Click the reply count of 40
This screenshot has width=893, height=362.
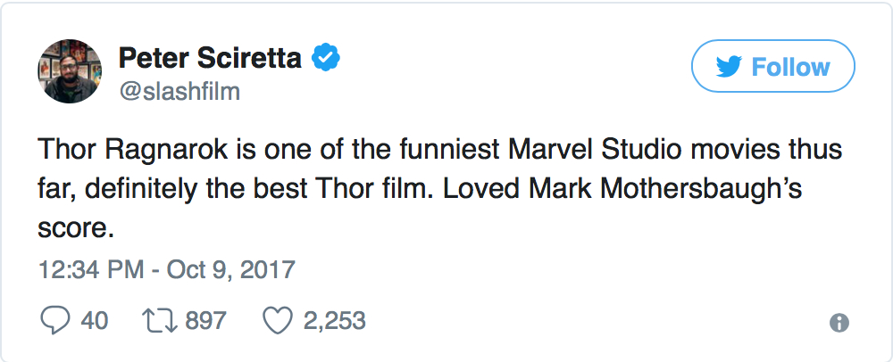pos(95,320)
